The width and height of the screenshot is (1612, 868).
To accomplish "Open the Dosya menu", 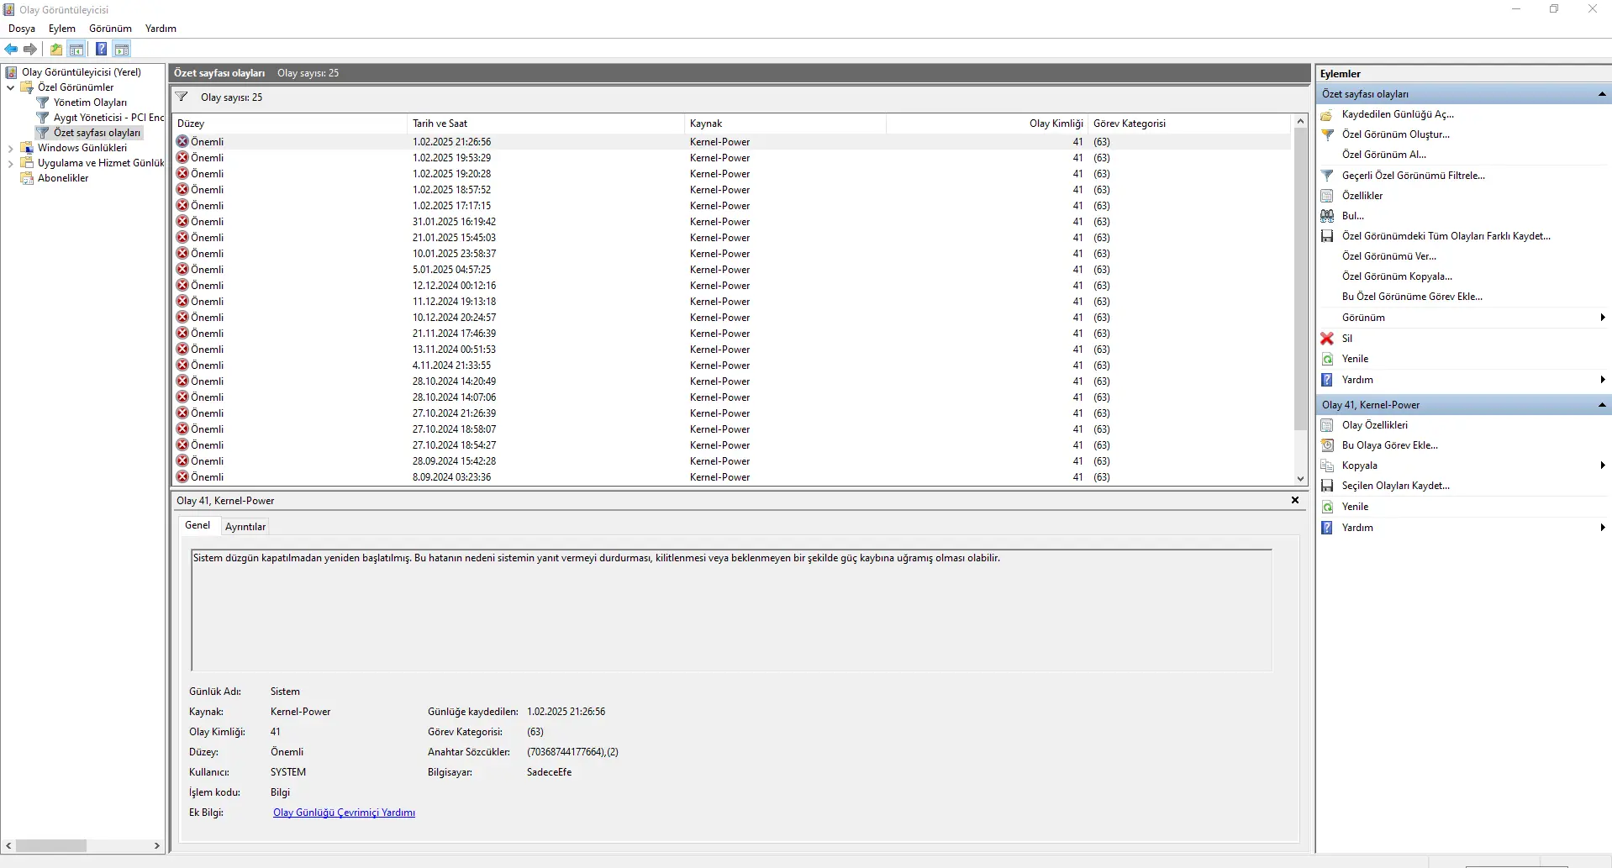I will coord(22,29).
